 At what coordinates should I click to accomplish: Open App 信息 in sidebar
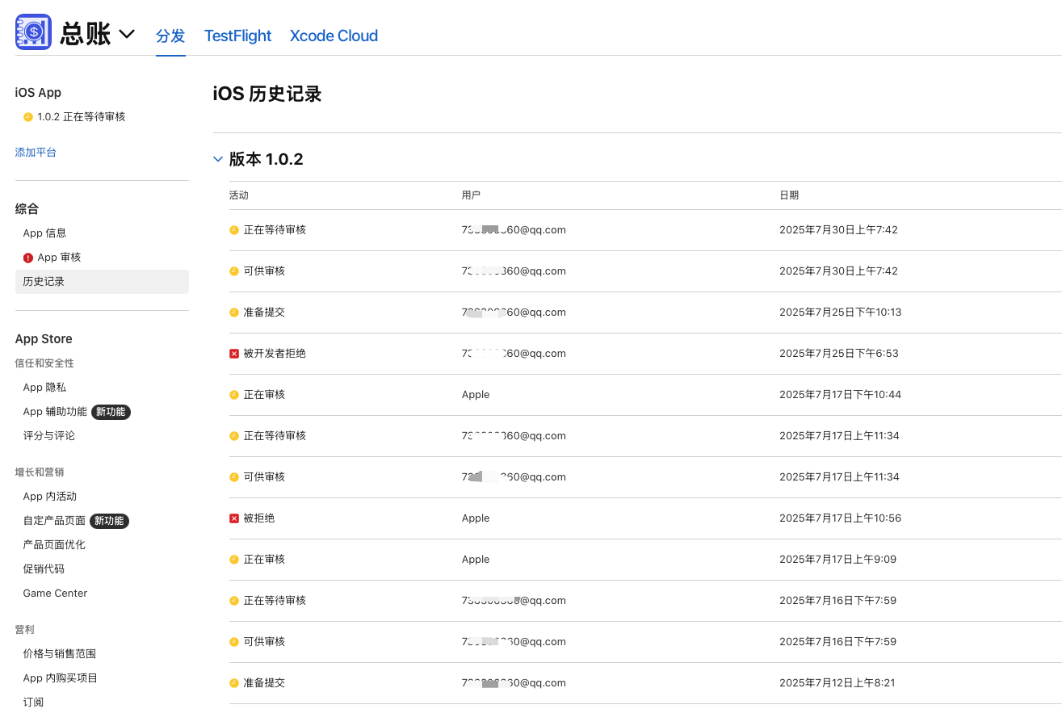click(x=44, y=233)
